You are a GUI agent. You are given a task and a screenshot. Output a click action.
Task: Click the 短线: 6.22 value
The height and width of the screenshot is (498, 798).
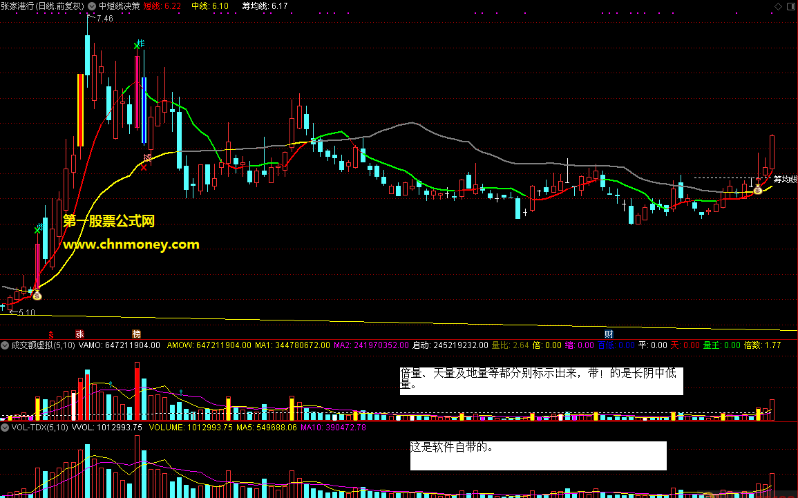coord(162,6)
